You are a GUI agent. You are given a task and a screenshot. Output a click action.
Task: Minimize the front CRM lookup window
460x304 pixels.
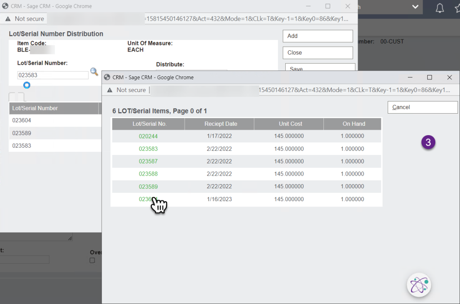click(410, 77)
